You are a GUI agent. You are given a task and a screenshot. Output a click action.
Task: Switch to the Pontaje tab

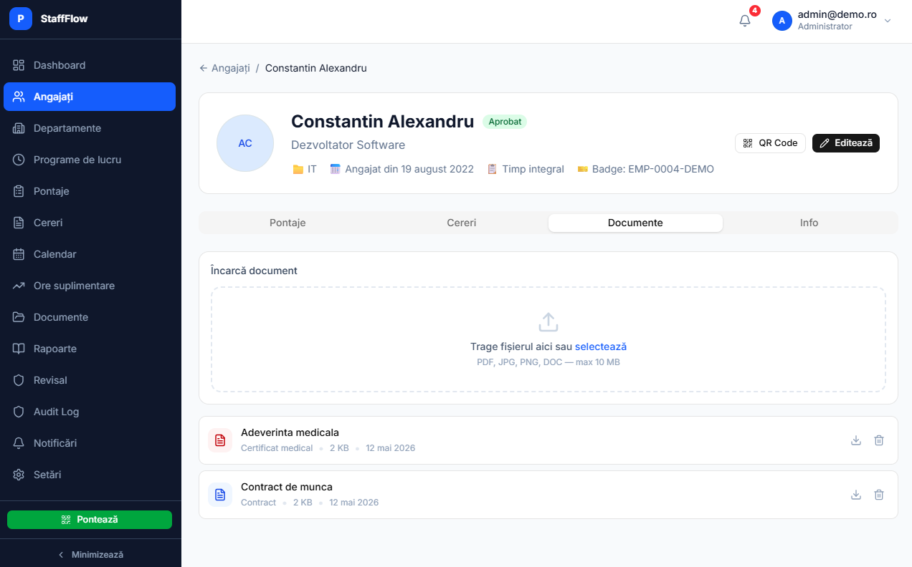(x=288, y=223)
